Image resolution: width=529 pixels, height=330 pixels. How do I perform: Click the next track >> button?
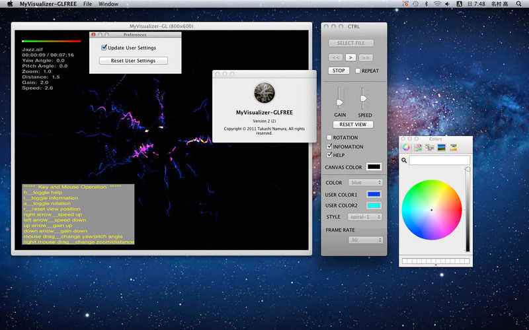(366, 57)
